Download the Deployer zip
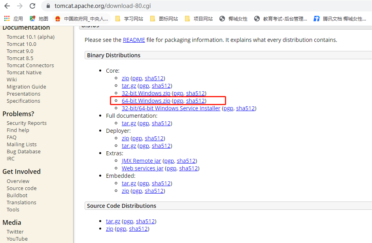This screenshot has width=372, height=243. point(125,138)
